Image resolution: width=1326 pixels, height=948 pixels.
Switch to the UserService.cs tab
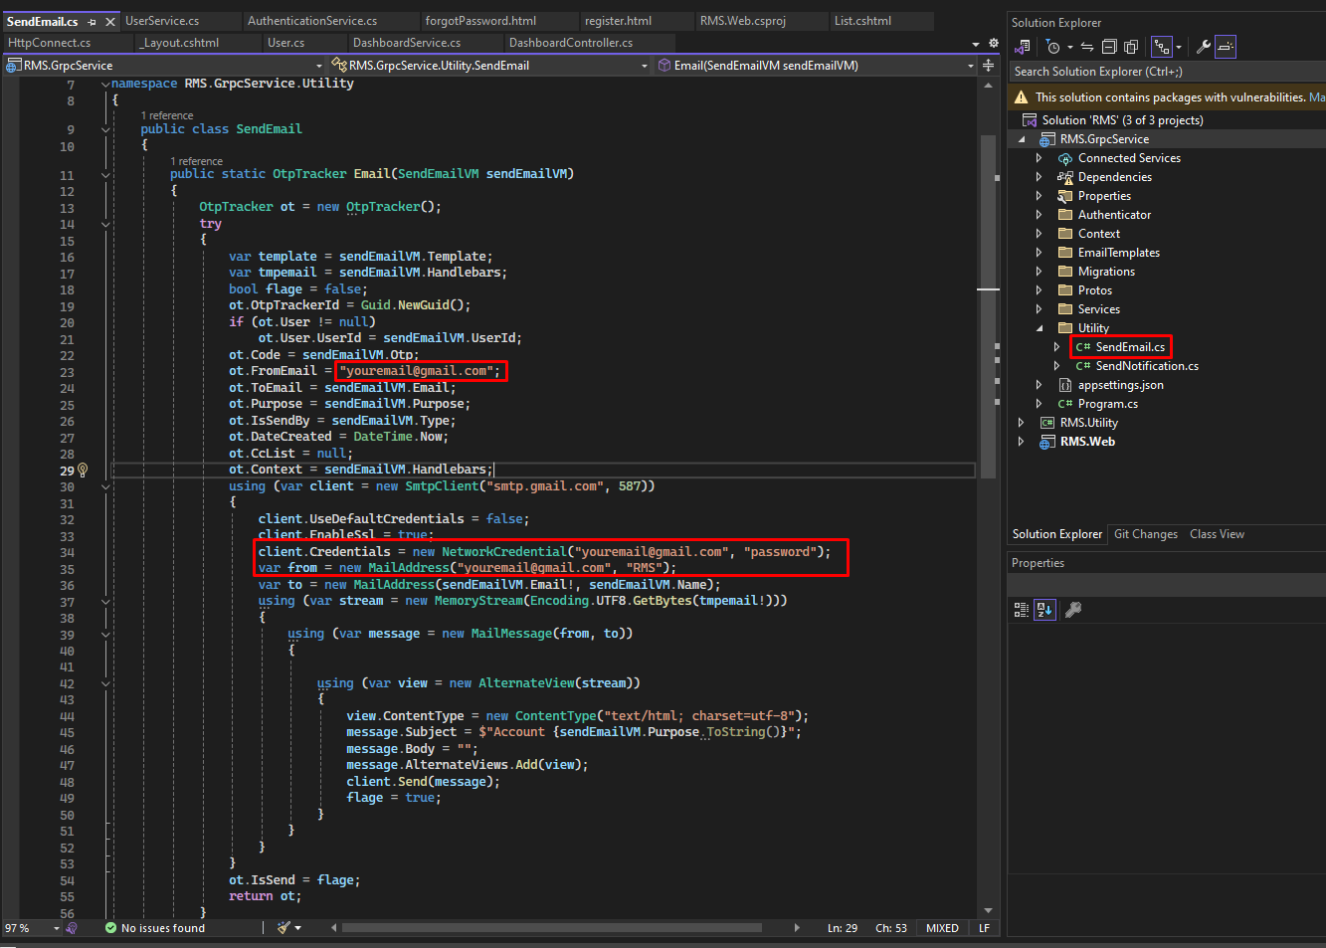pyautogui.click(x=162, y=21)
